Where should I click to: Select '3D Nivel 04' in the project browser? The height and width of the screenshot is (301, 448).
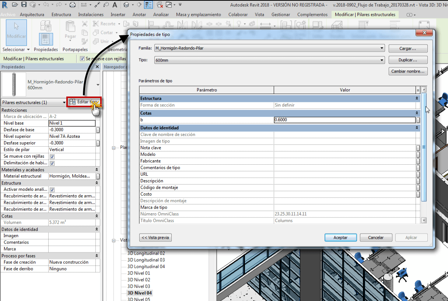pos(140,293)
